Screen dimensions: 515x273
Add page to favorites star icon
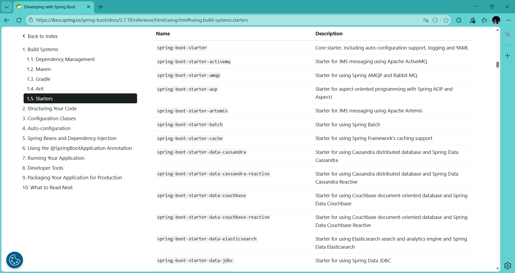[x=446, y=20]
